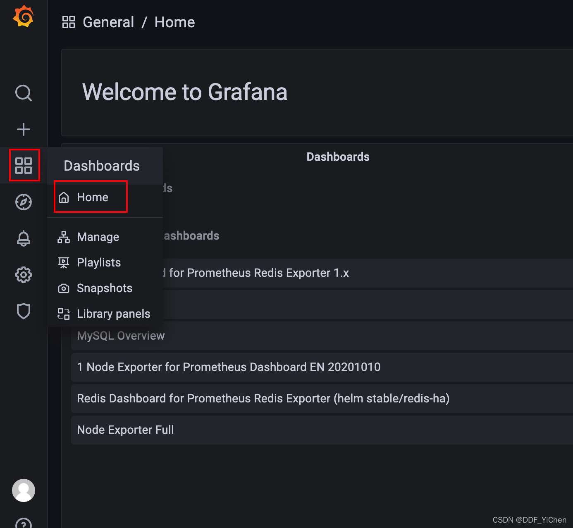Open the Help question mark icon
This screenshot has width=573, height=528.
tap(24, 523)
